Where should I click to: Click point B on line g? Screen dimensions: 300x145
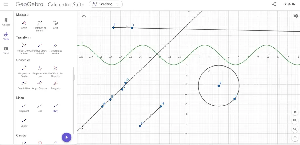tap(110, 100)
